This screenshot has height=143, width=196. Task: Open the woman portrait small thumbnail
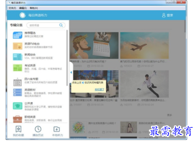[x=129, y=127]
